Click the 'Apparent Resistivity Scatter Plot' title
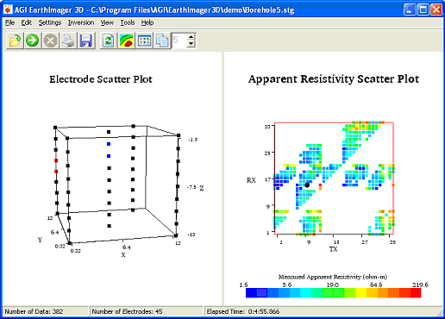This screenshot has height=319, width=445. [334, 79]
